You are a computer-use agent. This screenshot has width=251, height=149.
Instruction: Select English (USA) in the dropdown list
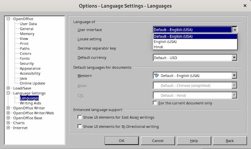click(165, 41)
